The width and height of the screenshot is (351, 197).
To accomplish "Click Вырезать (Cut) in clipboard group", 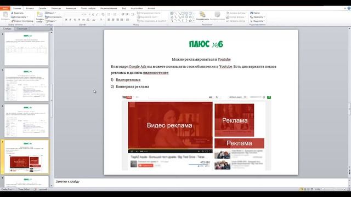I will pos(18,13).
